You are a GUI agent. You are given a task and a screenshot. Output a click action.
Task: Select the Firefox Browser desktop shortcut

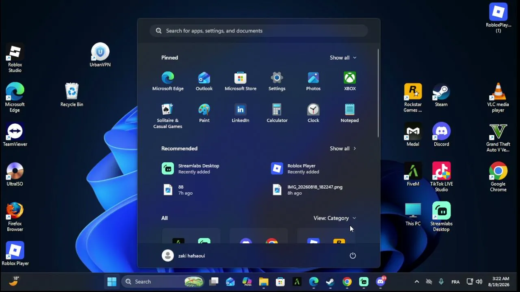[x=15, y=217]
